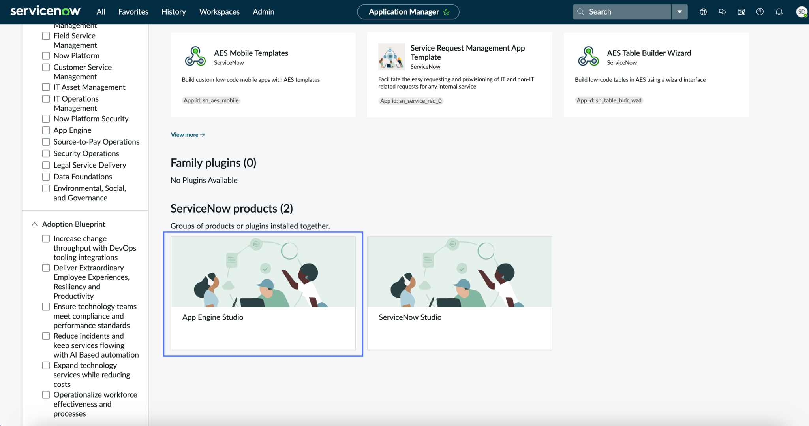Check the App Engine checkbox

[x=46, y=130]
